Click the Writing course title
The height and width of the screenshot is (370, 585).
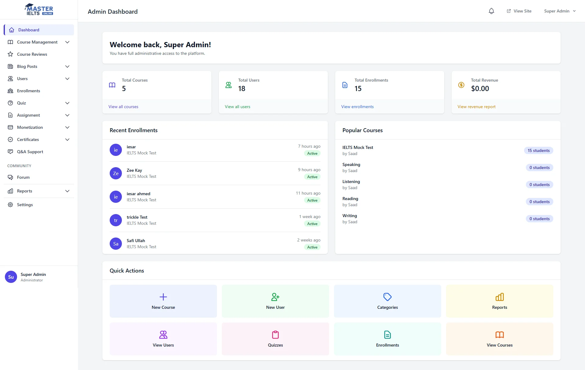coord(350,216)
